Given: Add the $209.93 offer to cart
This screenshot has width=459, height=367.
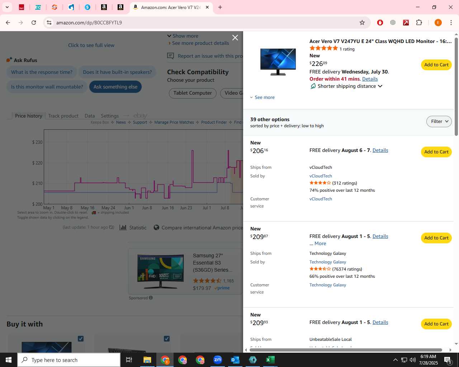Looking at the screenshot, I should tap(436, 324).
